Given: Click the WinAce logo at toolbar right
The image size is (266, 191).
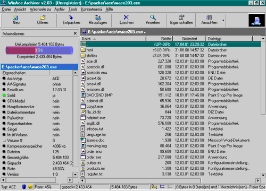Looking at the screenshot, I should point(256,20).
